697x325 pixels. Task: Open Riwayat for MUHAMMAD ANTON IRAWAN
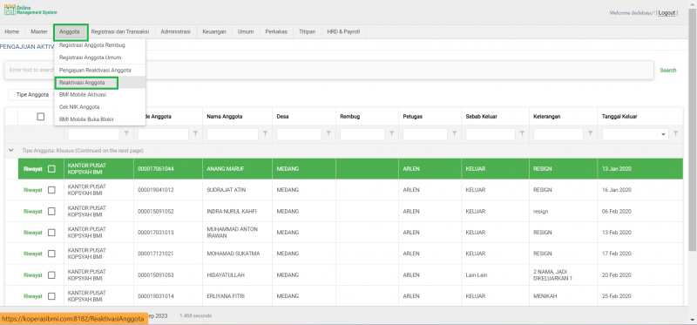[x=32, y=233]
